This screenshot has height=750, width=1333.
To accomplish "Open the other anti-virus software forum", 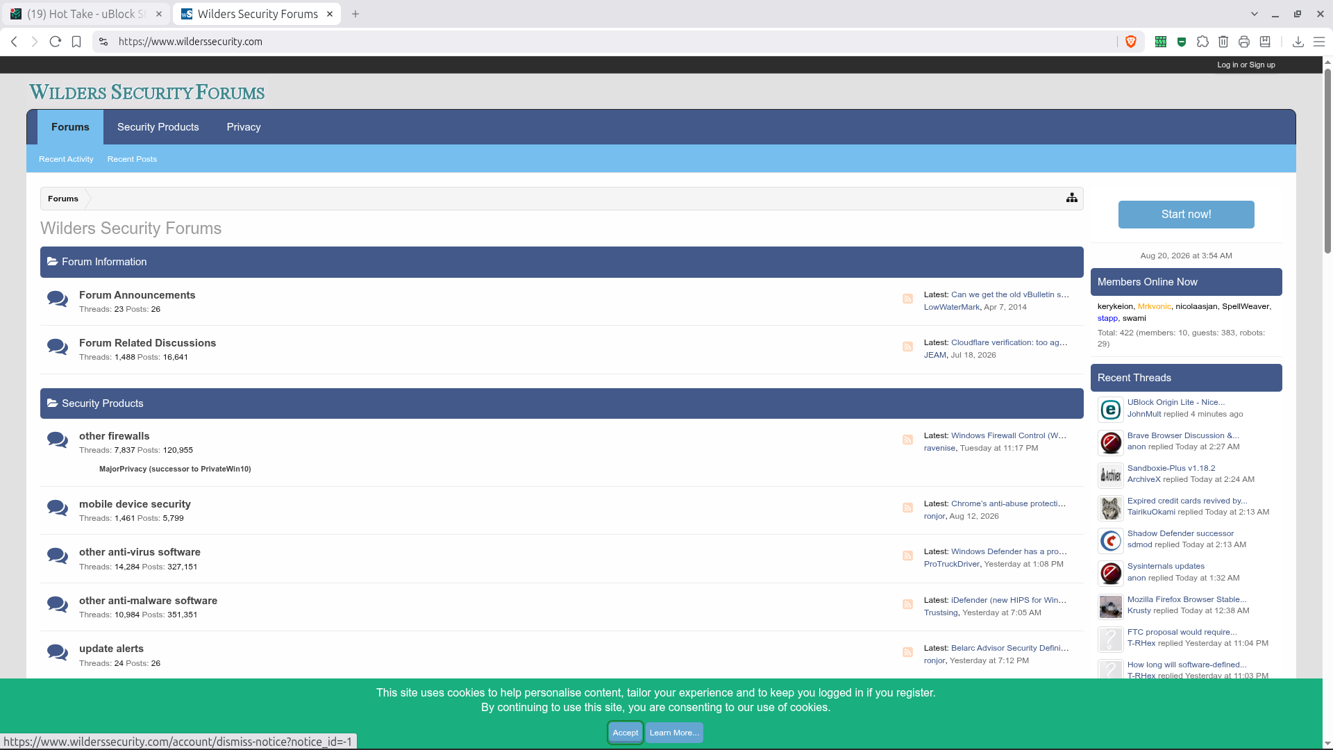I will (x=140, y=552).
